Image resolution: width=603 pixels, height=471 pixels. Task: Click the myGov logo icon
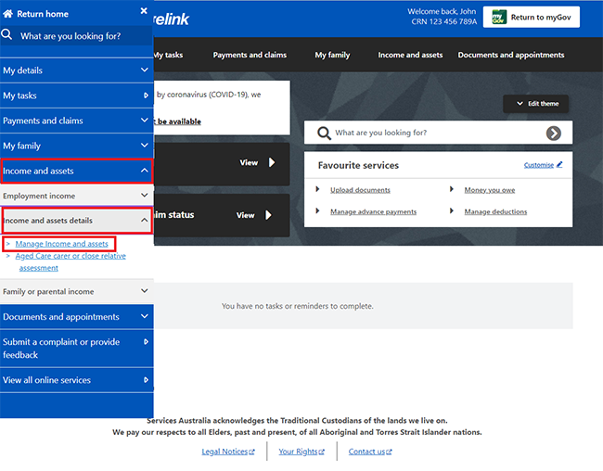point(498,17)
